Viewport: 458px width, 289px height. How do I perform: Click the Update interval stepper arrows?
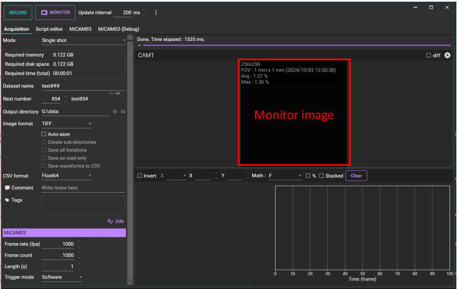point(144,13)
